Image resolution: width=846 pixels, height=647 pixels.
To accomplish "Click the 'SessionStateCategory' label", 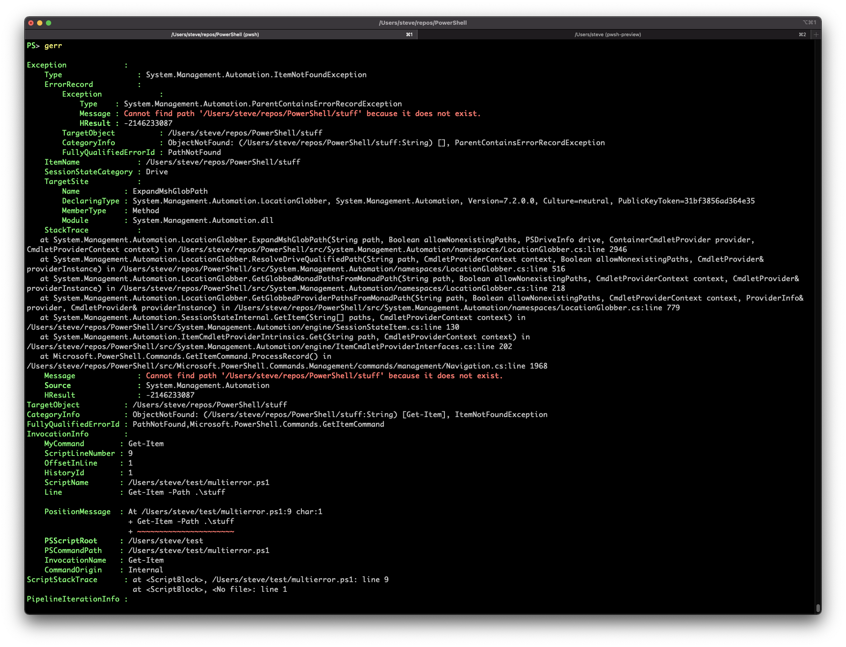I will click(88, 172).
